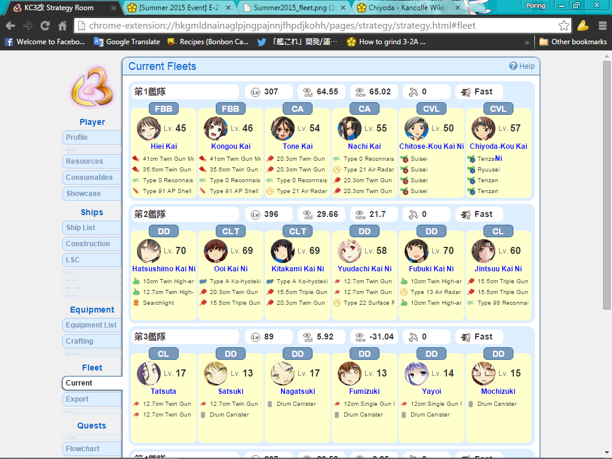Open Profile in the sidebar
612x459 pixels.
(x=92, y=137)
